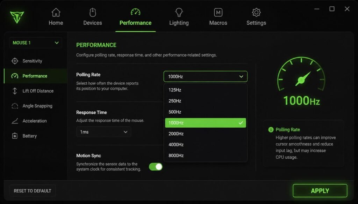Viewport: 358px width, 204px height.
Task: Disable the Motion Sync toggle
Action: pos(156,167)
